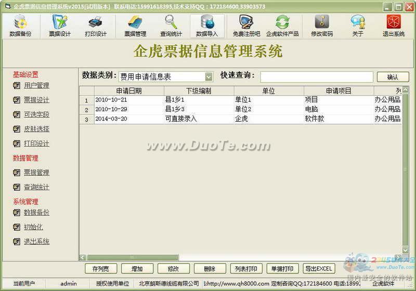Open 修改密码 toolbar icon
Image resolution: width=416 pixels, height=291 pixels.
[322, 25]
